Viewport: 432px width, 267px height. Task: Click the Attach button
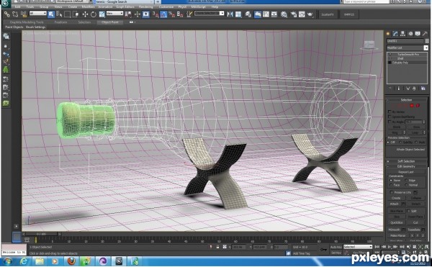[395, 204]
